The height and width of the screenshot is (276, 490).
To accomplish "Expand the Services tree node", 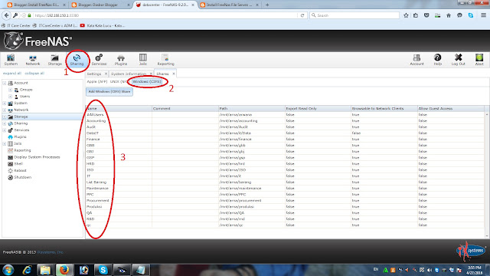I will pyautogui.click(x=5, y=130).
